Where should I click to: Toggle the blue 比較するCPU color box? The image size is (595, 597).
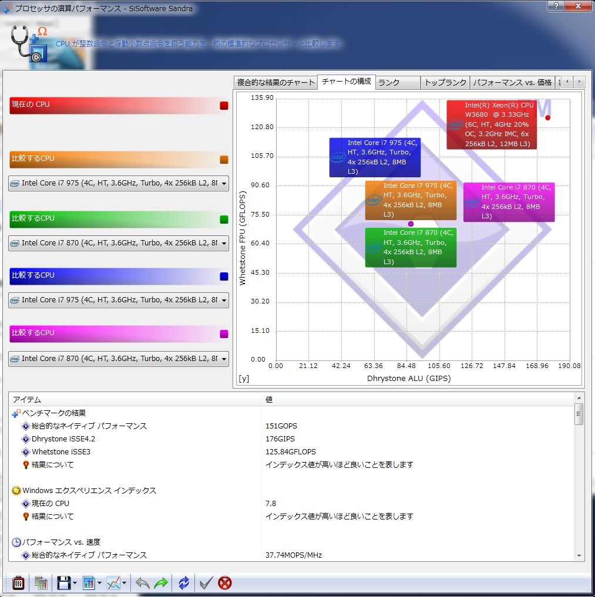[224, 276]
